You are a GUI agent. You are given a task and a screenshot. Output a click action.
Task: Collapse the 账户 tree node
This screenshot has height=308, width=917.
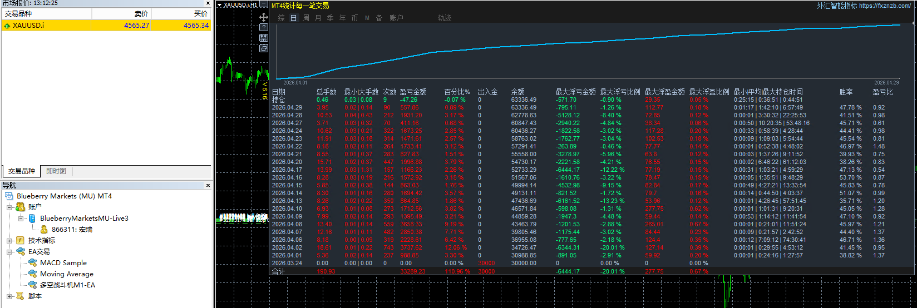click(9, 207)
